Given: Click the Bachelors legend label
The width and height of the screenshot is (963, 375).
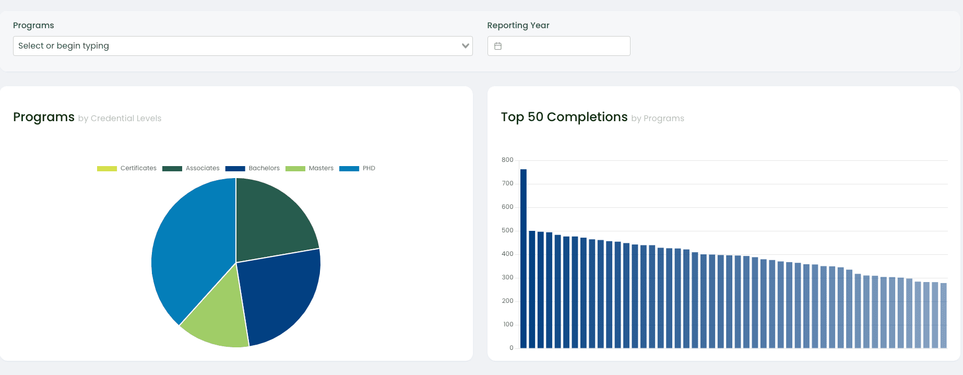Looking at the screenshot, I should point(264,168).
